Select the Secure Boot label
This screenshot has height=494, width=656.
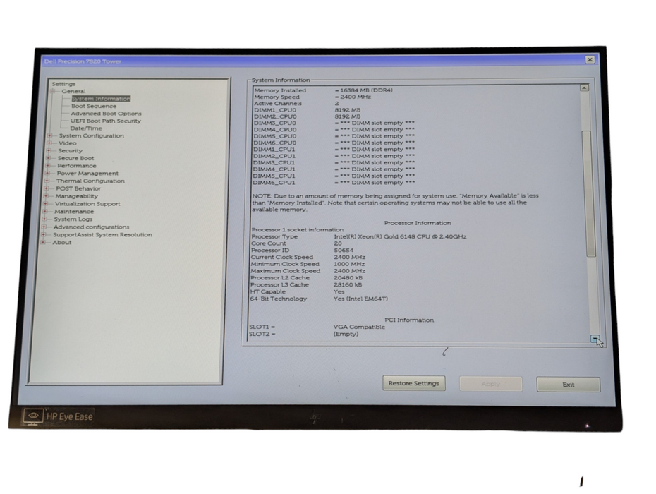click(x=75, y=158)
